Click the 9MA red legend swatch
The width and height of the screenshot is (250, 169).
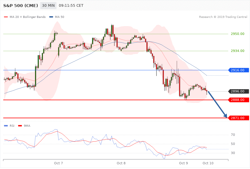coord(20,126)
